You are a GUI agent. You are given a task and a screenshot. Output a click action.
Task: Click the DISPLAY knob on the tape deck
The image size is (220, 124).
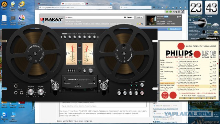(142, 85)
